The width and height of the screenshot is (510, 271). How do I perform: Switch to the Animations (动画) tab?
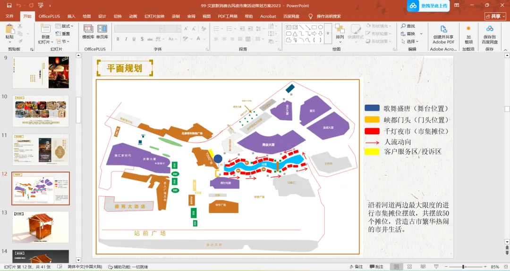pyautogui.click(x=133, y=16)
